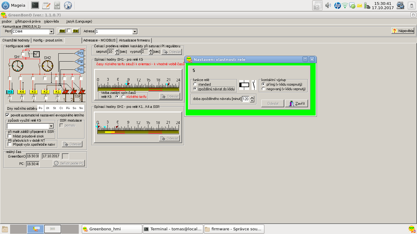Open the 'nápověda' menu
Image resolution: width=417 pixels, height=234 pixels.
click(x=51, y=21)
